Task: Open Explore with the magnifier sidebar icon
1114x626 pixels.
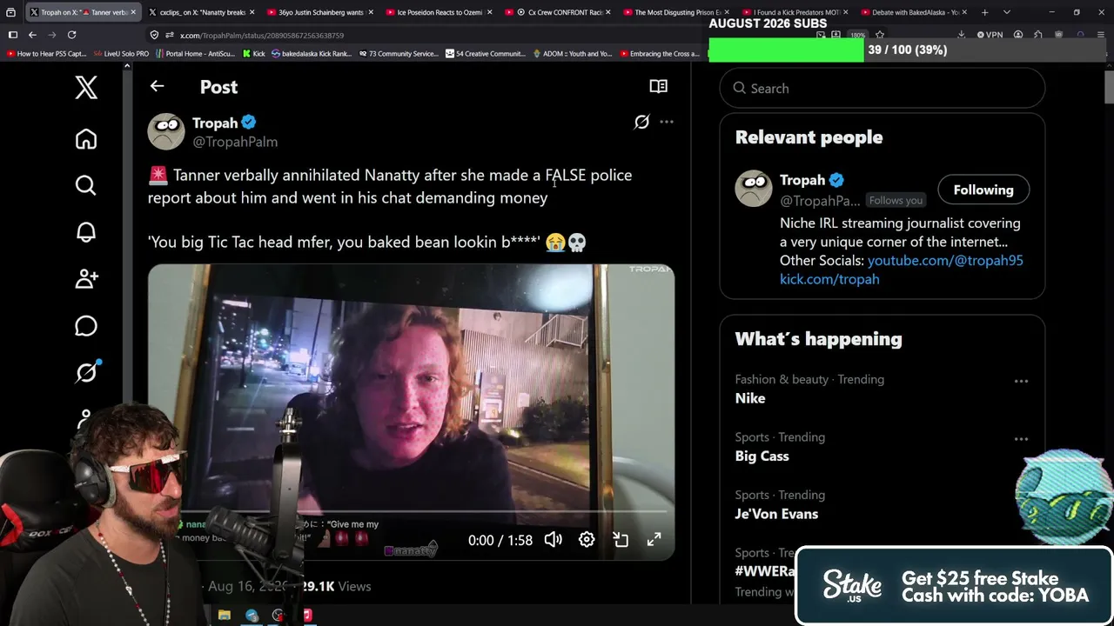Action: (86, 185)
